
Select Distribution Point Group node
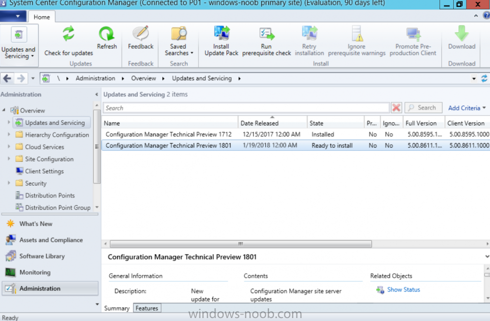(53, 207)
